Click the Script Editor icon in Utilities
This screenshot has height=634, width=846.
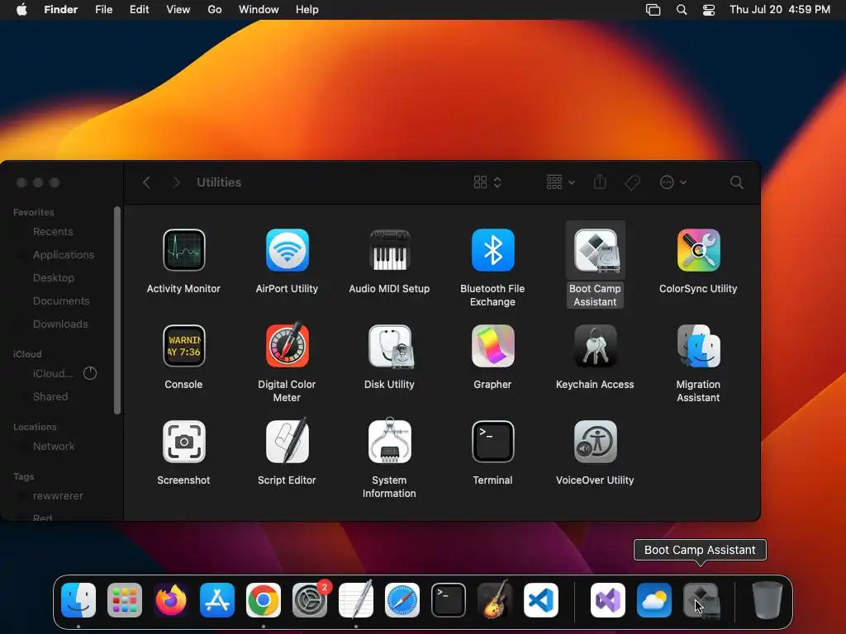coord(287,441)
